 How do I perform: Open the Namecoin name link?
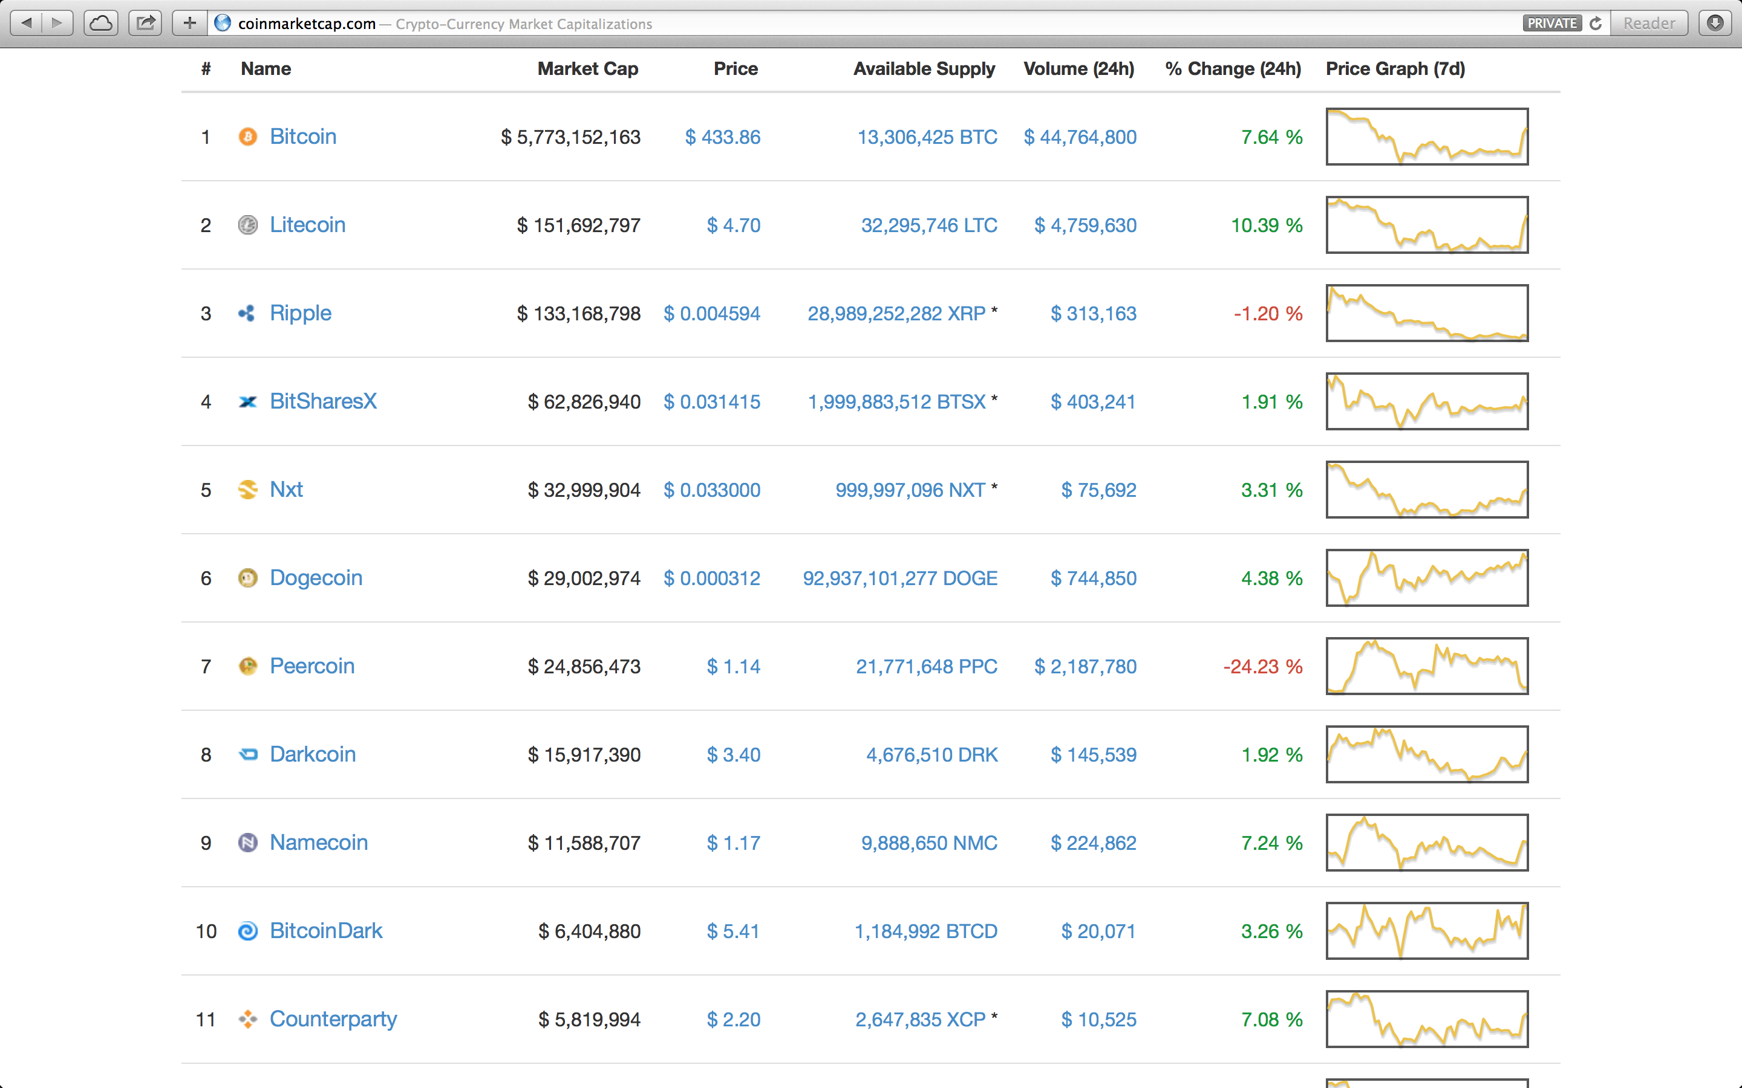[x=319, y=843]
